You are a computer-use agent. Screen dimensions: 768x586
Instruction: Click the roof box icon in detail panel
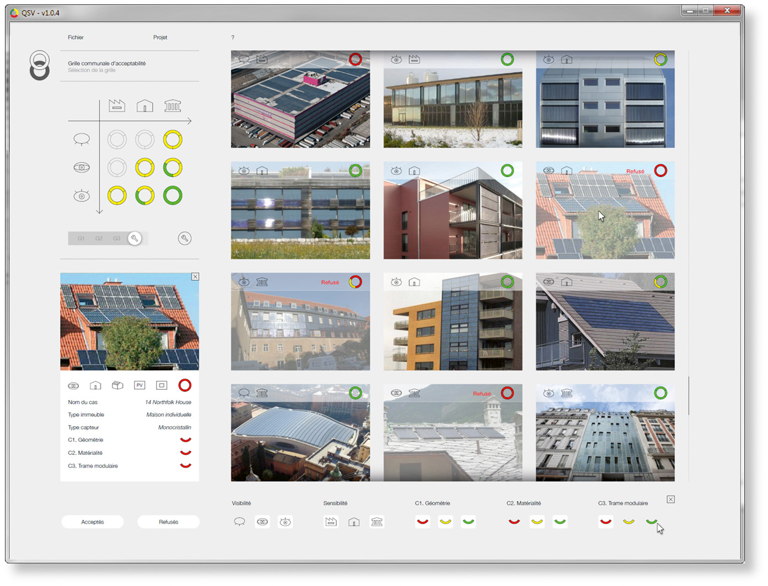(117, 385)
